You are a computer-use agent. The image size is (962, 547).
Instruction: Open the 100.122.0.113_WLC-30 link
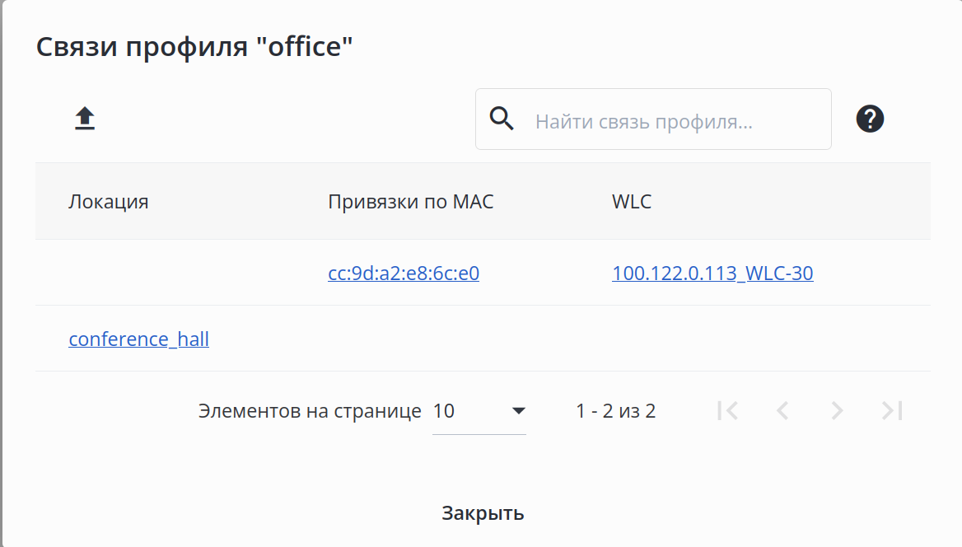[712, 273]
